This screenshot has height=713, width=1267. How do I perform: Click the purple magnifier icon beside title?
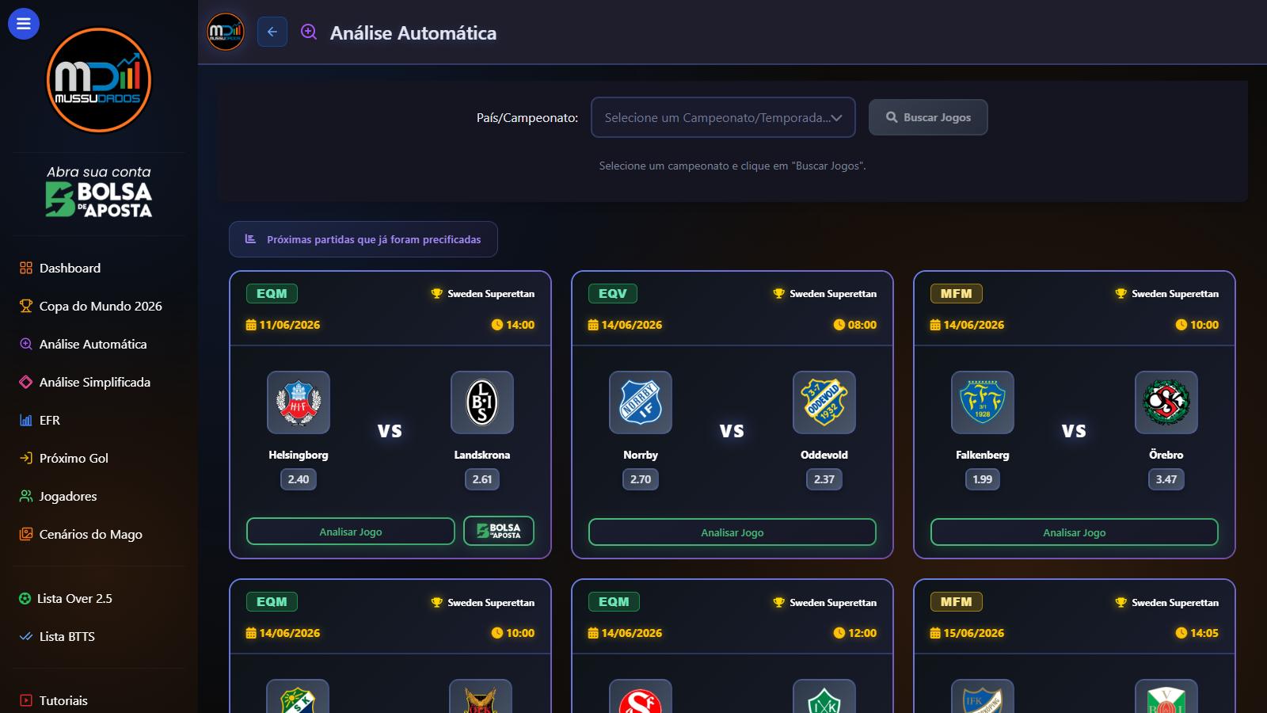tap(309, 32)
